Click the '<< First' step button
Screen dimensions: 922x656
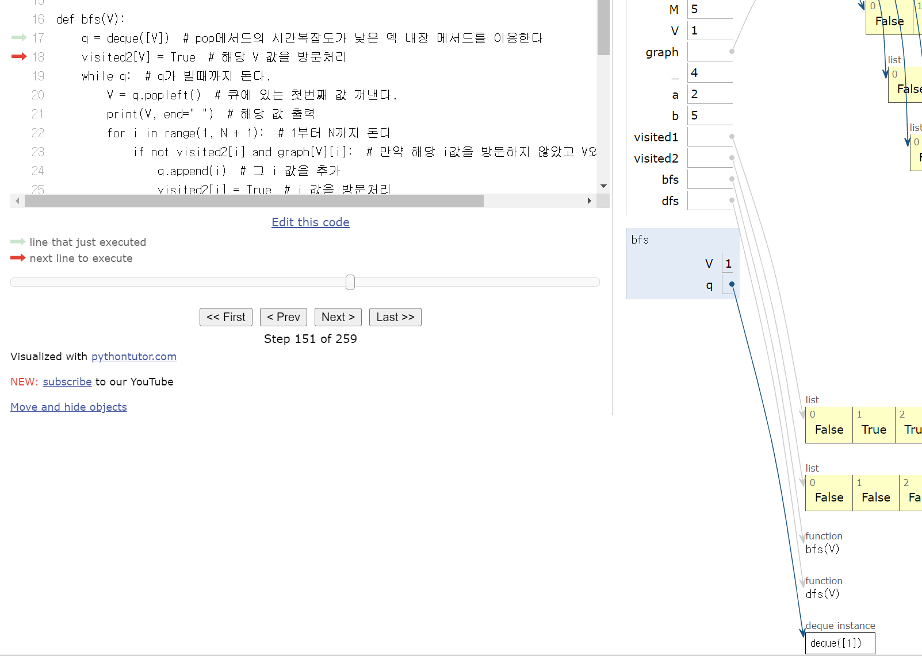click(x=225, y=317)
